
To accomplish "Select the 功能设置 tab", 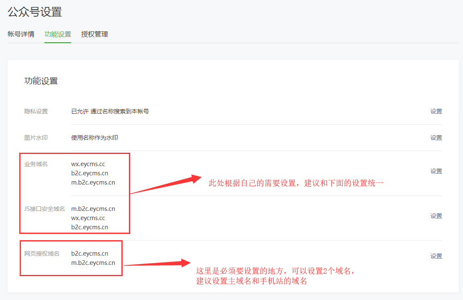I will click(x=58, y=34).
